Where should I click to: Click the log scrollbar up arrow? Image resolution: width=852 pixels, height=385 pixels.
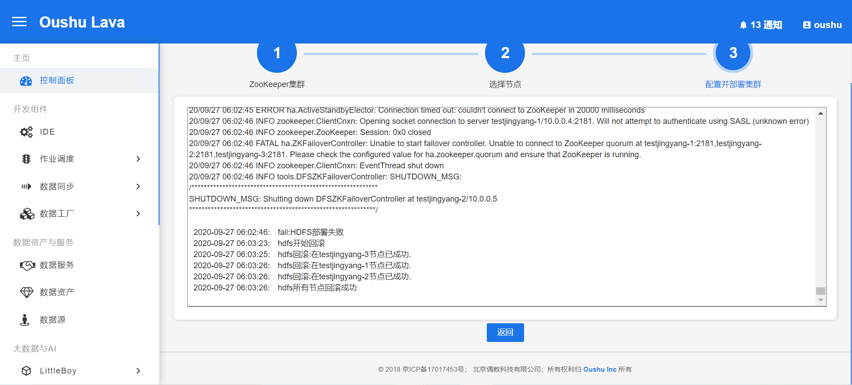(820, 114)
